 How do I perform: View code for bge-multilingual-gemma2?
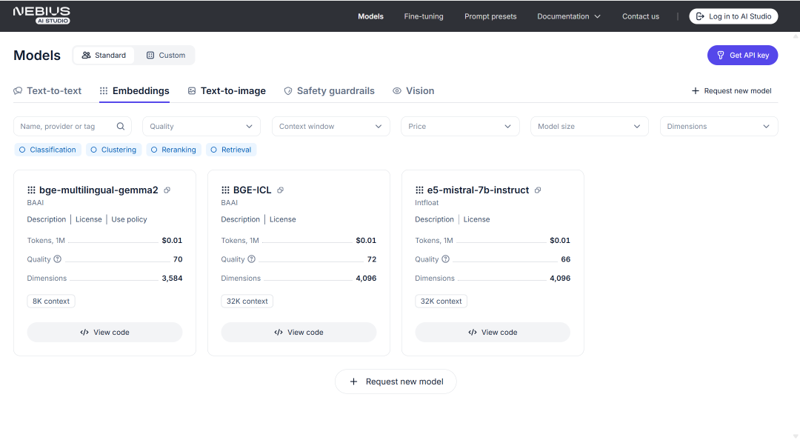tap(104, 333)
